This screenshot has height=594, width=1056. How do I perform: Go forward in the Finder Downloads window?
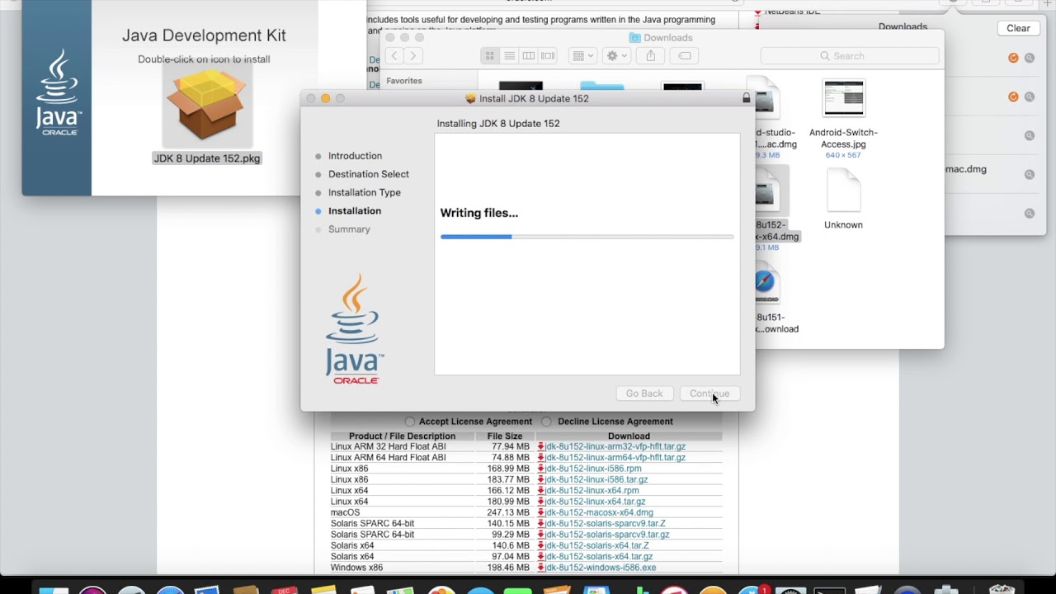(413, 55)
